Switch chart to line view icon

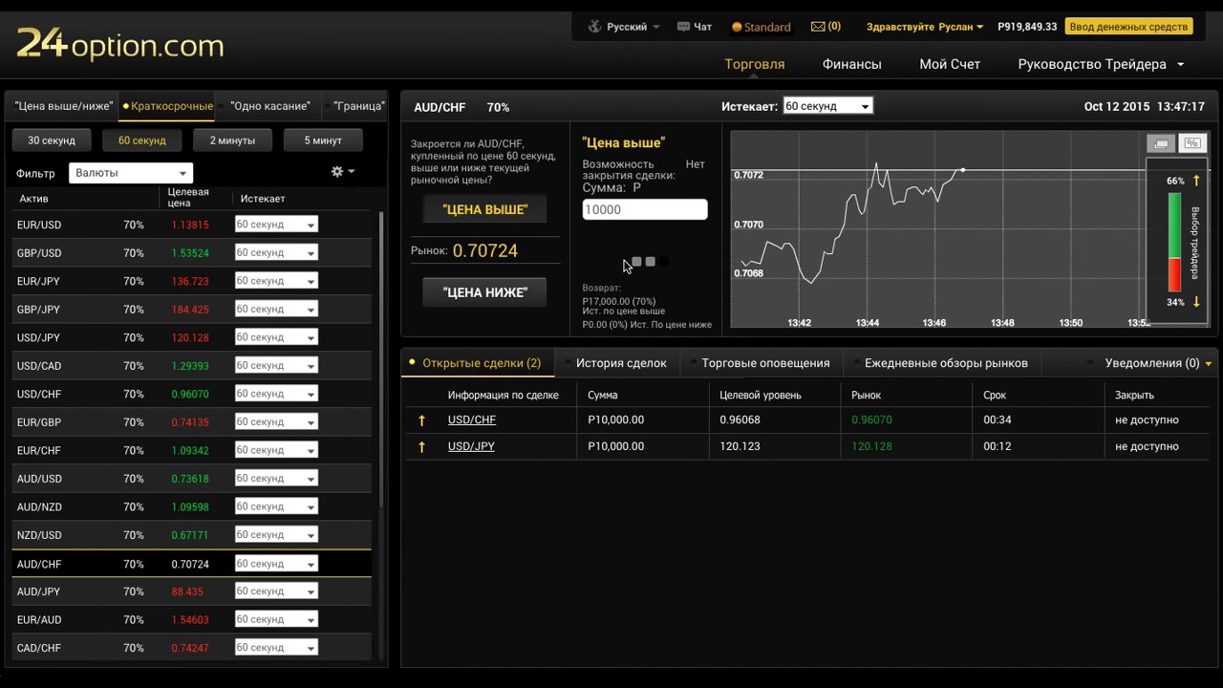click(x=1161, y=143)
